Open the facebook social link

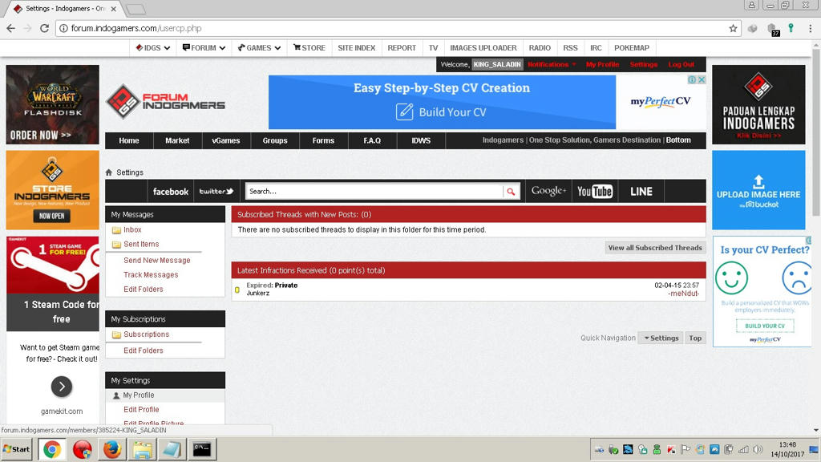171,192
